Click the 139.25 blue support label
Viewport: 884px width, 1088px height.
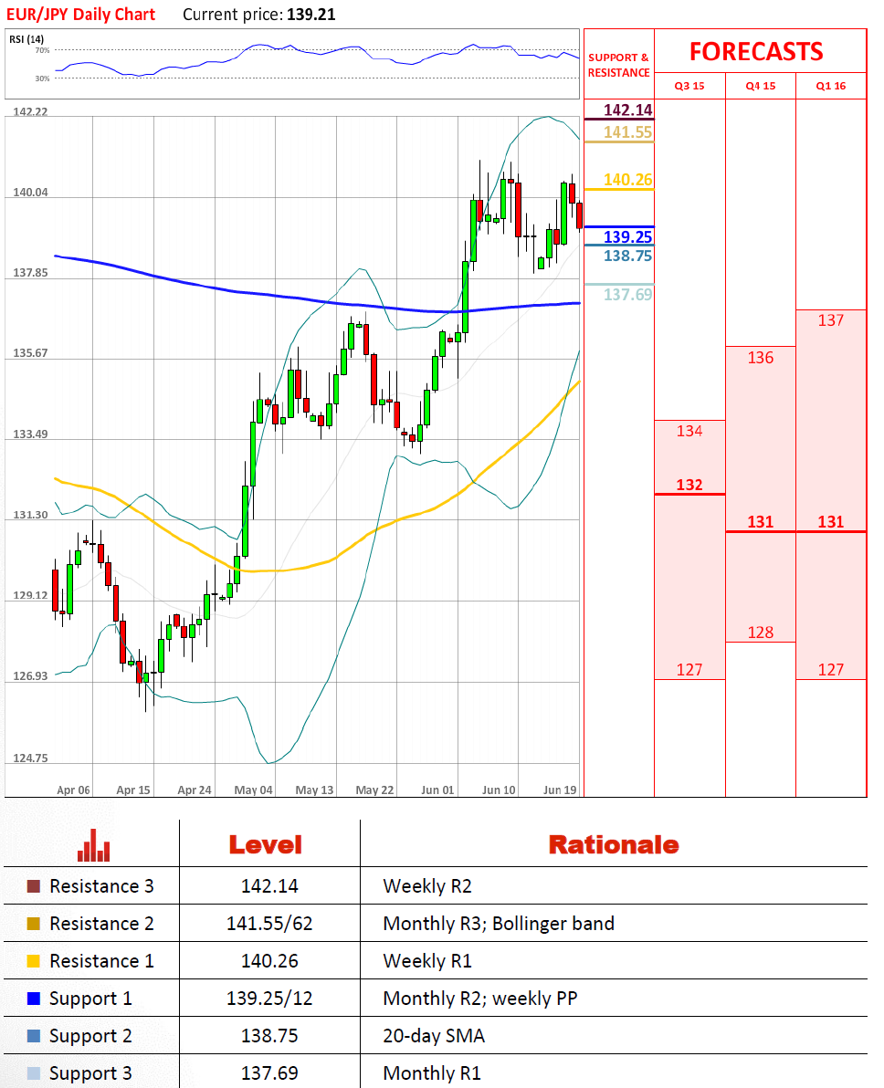627,236
